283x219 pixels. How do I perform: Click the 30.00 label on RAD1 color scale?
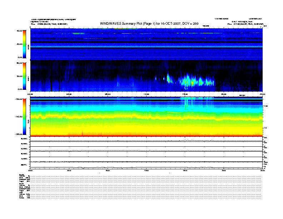point(20,76)
